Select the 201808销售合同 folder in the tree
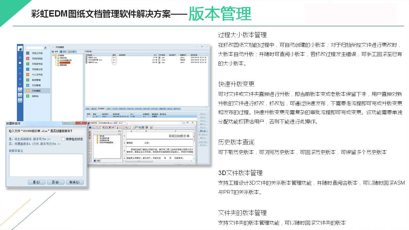Image resolution: width=409 pixels, height=230 pixels. pos(66,60)
